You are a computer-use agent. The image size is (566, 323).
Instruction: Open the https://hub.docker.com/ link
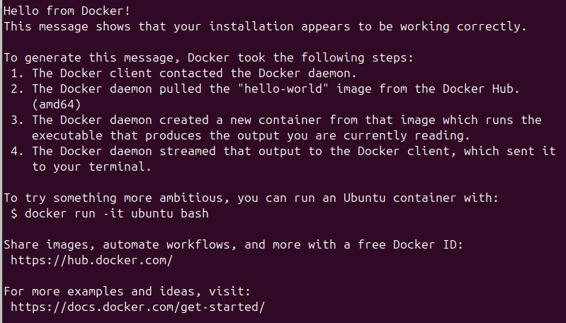click(91, 260)
